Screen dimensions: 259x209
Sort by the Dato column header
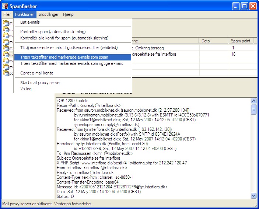click(x=214, y=41)
